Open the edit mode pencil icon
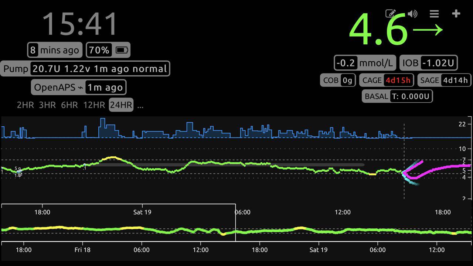 [391, 14]
